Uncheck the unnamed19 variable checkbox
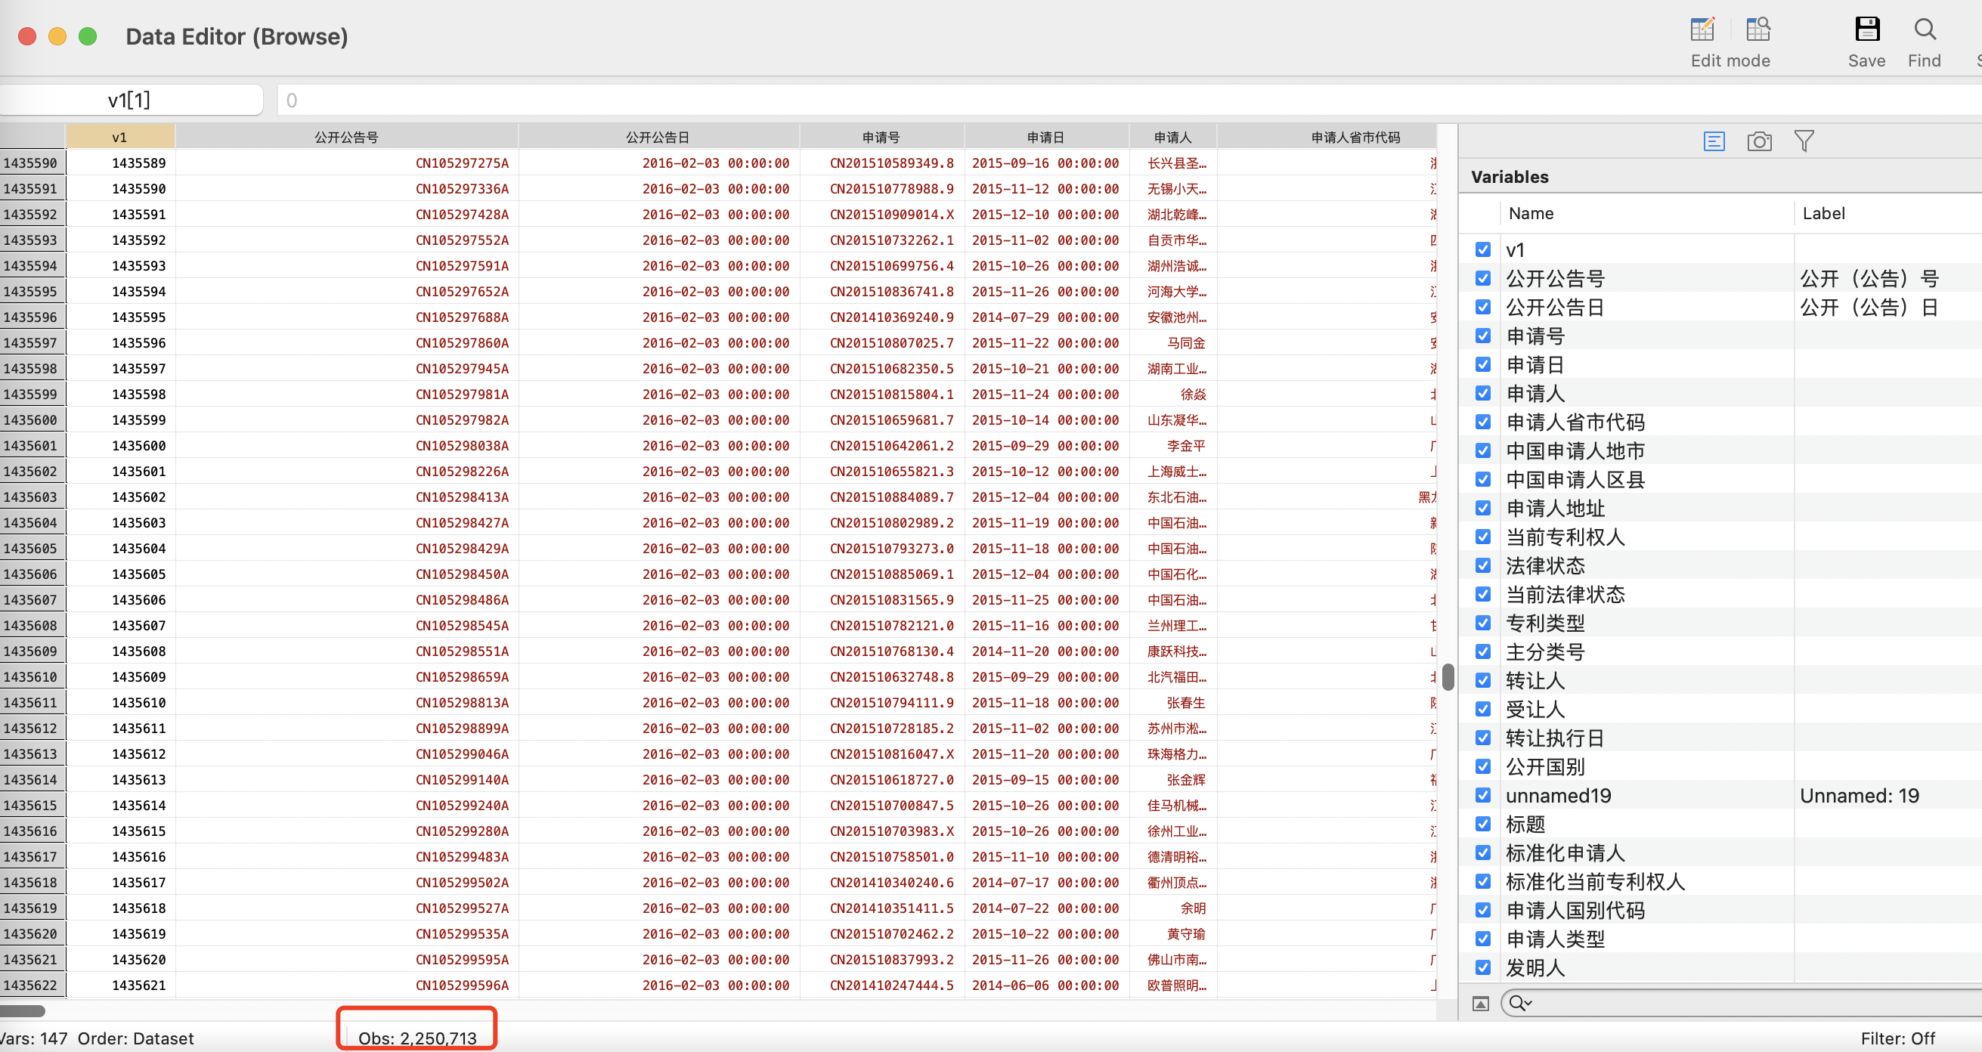Viewport: 1982px width, 1052px height. coord(1482,795)
